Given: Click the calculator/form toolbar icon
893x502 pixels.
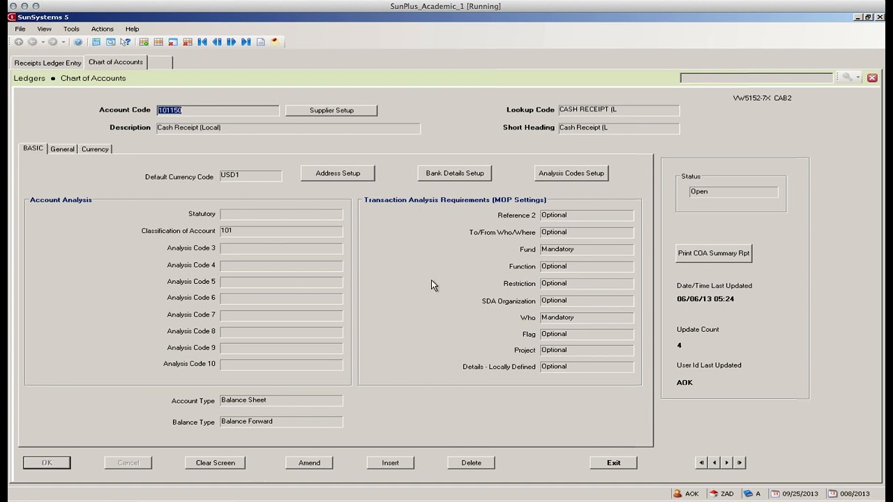Looking at the screenshot, I should point(96,42).
